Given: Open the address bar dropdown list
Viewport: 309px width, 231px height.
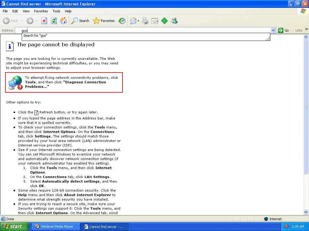Looking at the screenshot, I should tap(273, 30).
